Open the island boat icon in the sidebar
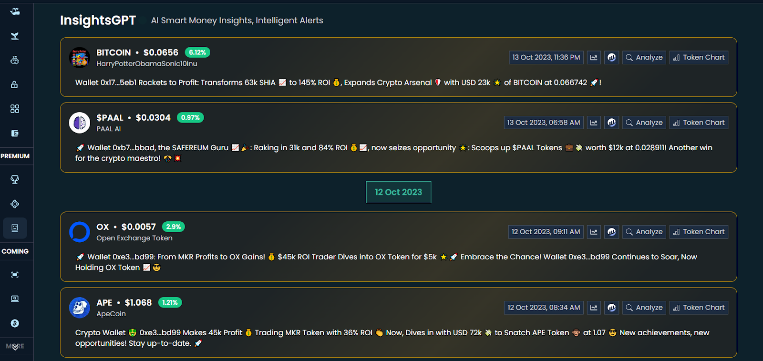This screenshot has width=763, height=361. (15, 11)
